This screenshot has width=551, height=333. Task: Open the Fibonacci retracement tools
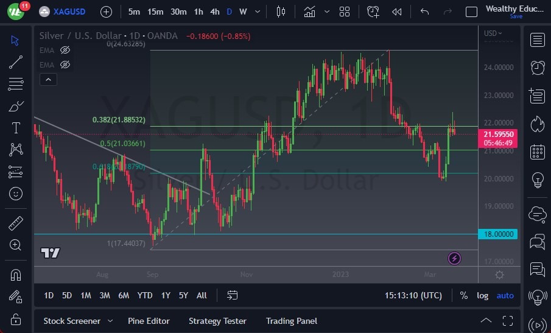coord(15,84)
